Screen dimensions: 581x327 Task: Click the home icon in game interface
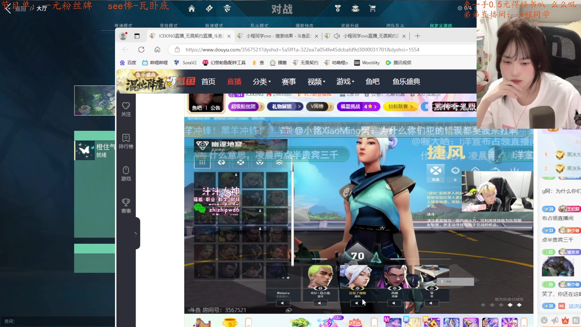coord(192,8)
